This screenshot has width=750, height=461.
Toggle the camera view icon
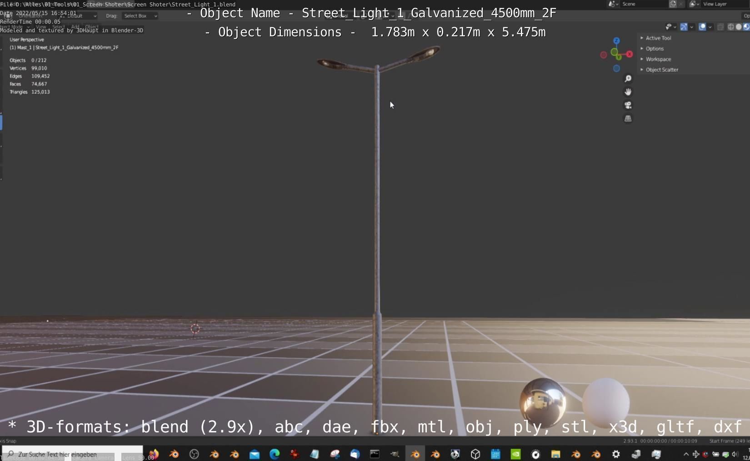click(628, 105)
